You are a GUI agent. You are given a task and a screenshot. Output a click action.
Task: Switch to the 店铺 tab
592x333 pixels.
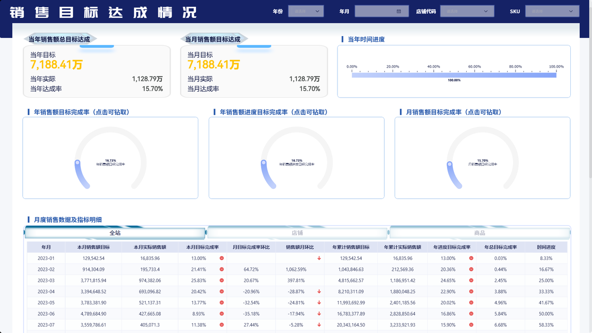tap(297, 233)
